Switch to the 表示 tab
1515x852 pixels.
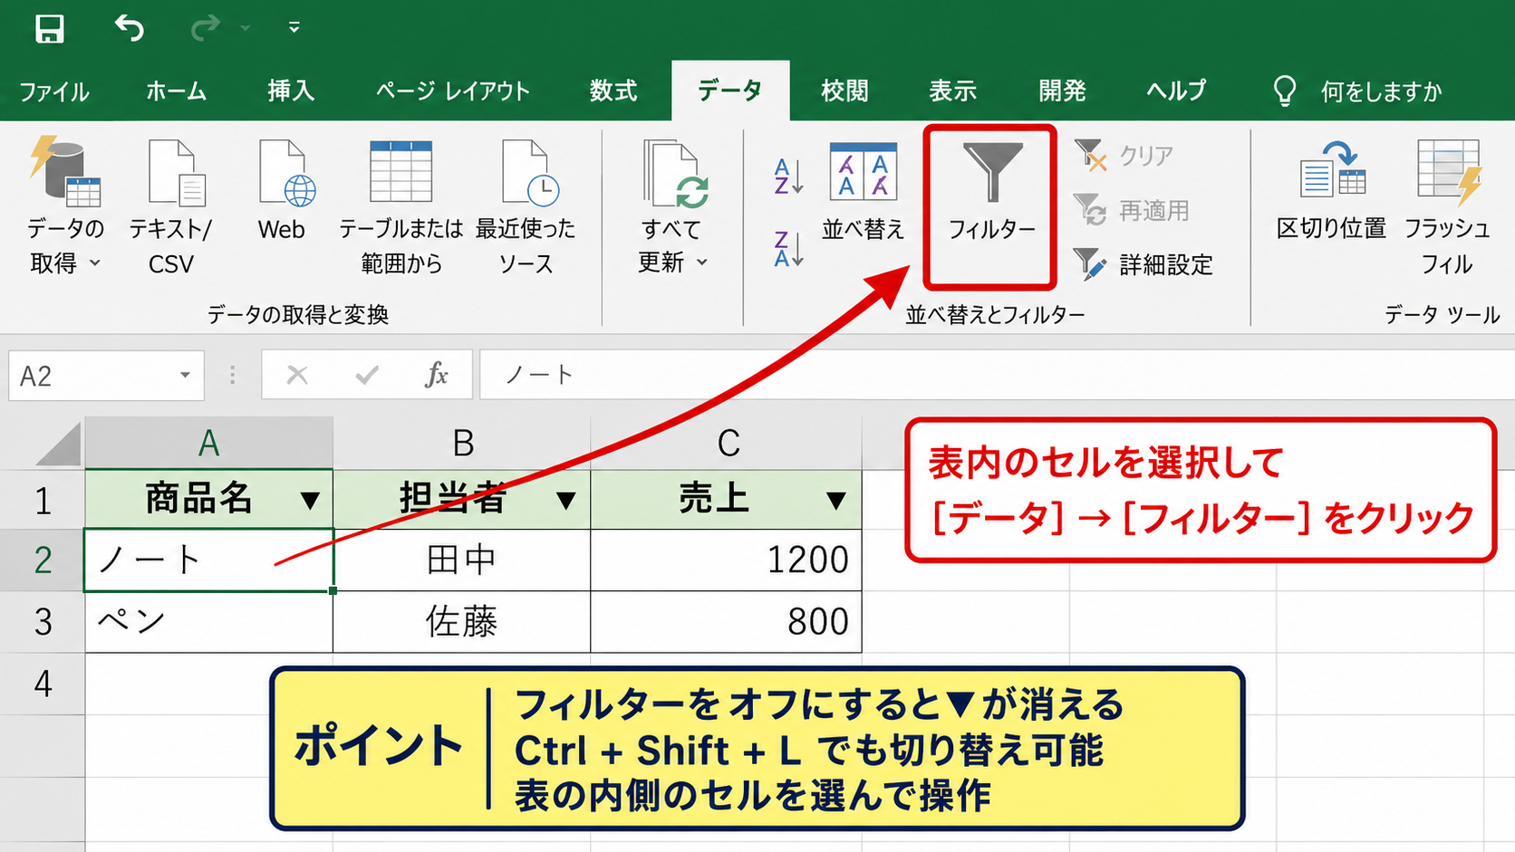[x=952, y=91]
